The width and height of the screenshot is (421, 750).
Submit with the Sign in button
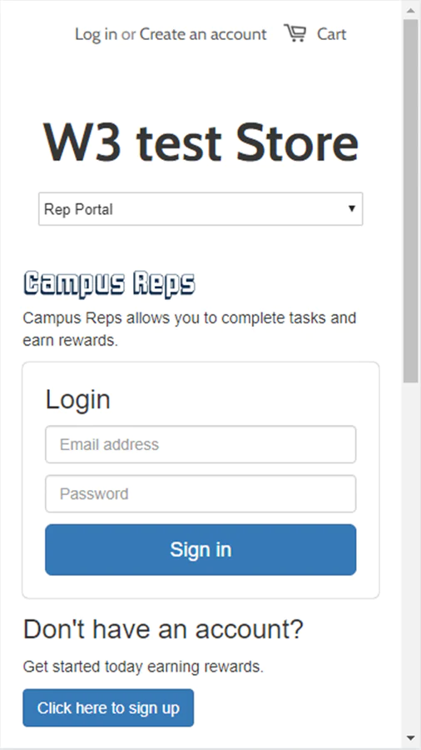[x=201, y=550]
